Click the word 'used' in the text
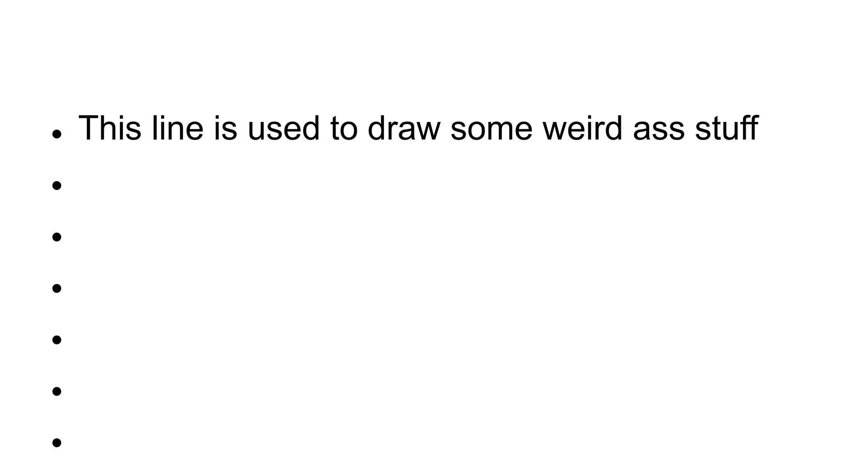Image resolution: width=841 pixels, height=473 pixels. coord(283,128)
